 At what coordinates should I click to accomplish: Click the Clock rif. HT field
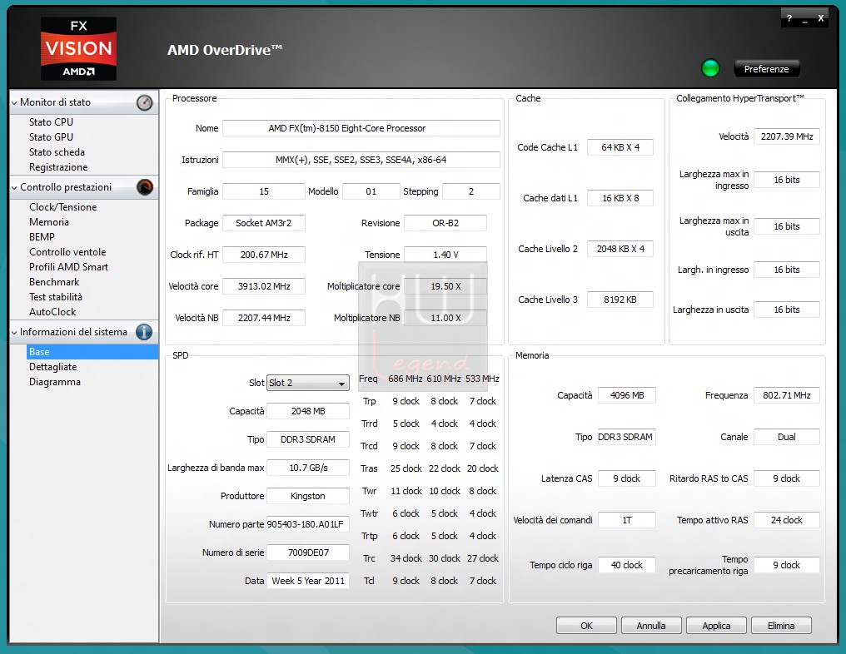click(x=264, y=255)
